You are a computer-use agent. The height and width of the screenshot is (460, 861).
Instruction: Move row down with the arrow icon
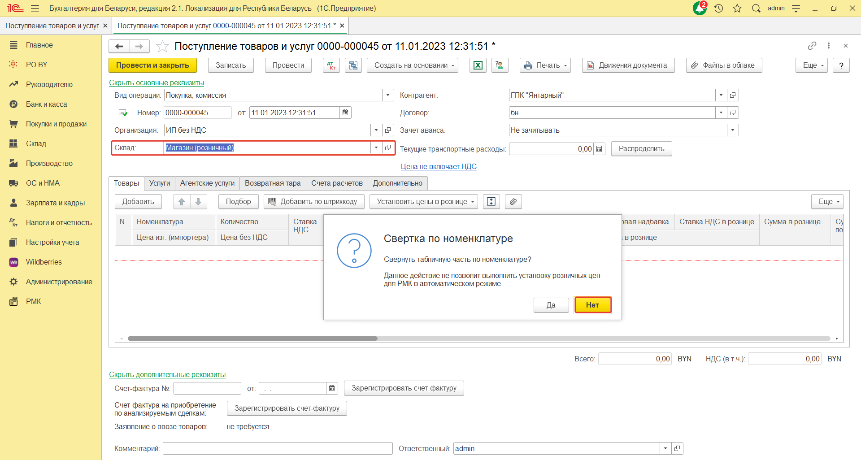pyautogui.click(x=198, y=202)
